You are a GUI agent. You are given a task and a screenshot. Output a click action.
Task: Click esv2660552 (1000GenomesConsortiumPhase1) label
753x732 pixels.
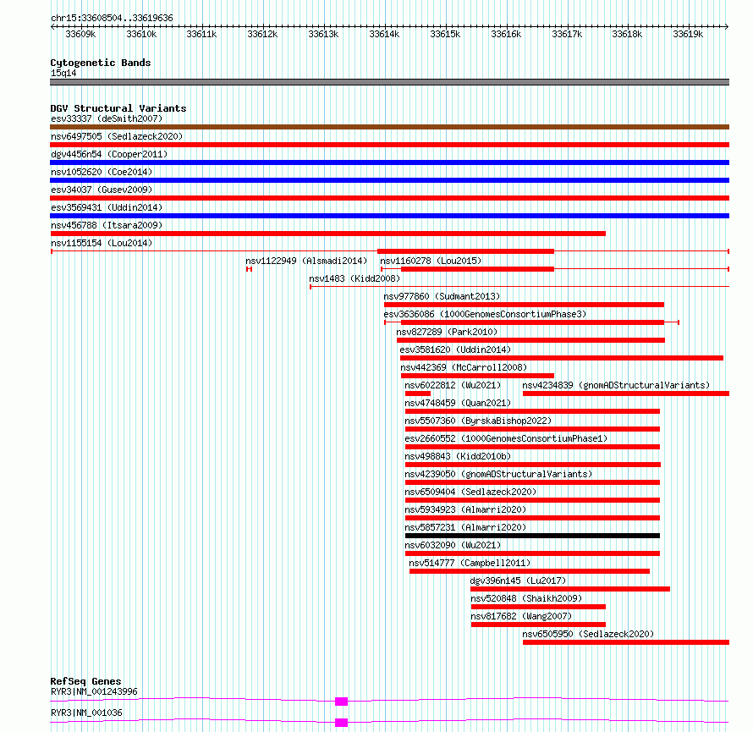tap(506, 438)
